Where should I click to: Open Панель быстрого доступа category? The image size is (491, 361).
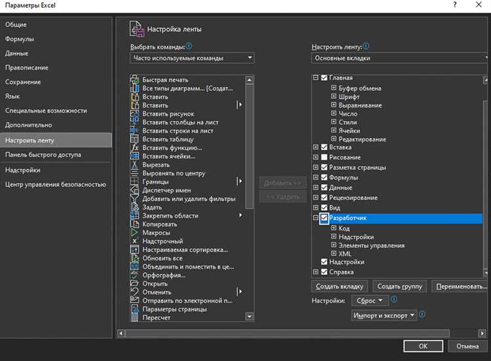coord(56,155)
